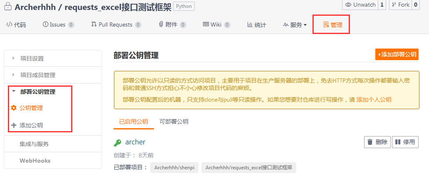Click the 项目成员管理 sidebar label
Image resolution: width=429 pixels, height=178 pixels.
38,75
